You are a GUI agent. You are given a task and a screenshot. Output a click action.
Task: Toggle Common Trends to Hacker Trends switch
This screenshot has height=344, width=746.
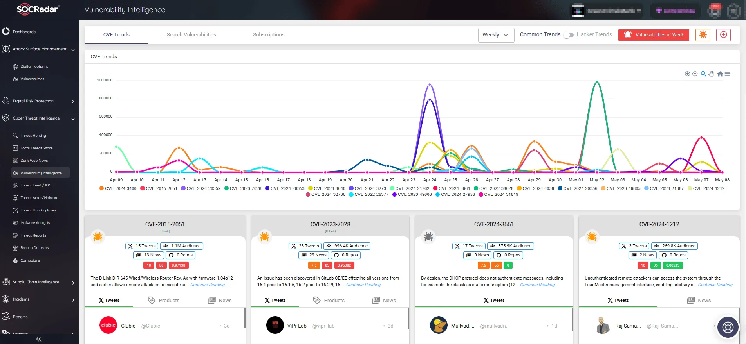pos(569,35)
